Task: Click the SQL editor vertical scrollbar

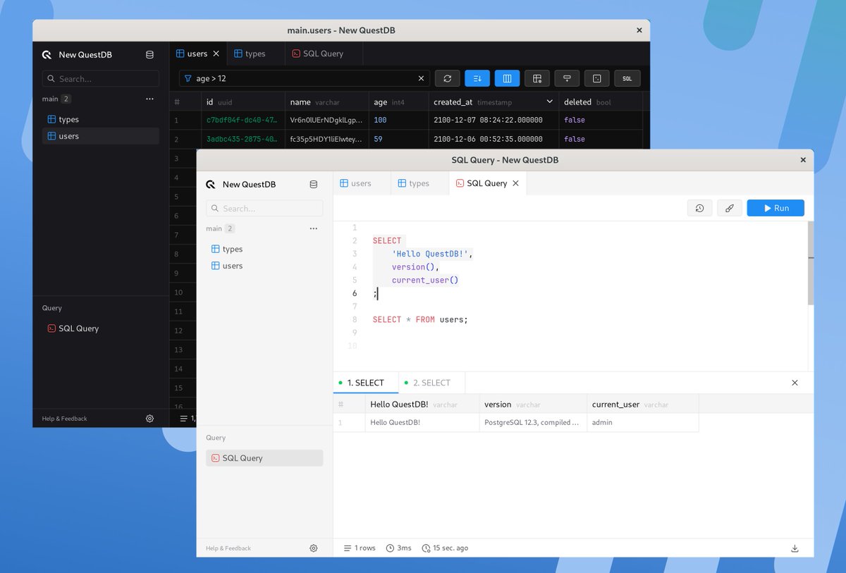Action: 811,264
